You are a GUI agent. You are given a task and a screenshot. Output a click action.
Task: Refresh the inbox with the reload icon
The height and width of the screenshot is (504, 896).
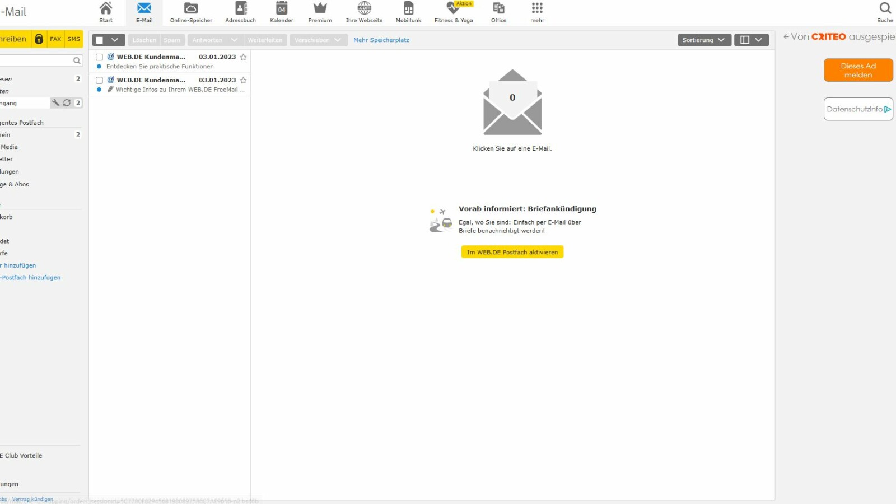pos(67,102)
